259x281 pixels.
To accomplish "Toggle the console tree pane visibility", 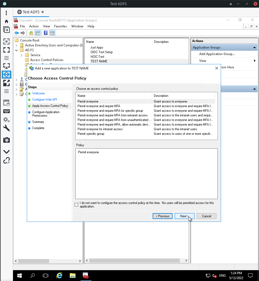I will [37, 33].
